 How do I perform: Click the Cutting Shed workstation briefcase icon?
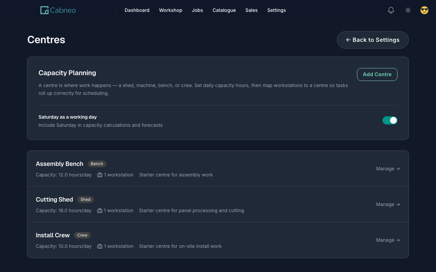click(100, 210)
